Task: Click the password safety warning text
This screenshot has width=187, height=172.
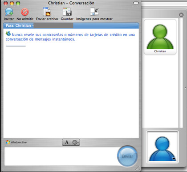Action: 70,37
